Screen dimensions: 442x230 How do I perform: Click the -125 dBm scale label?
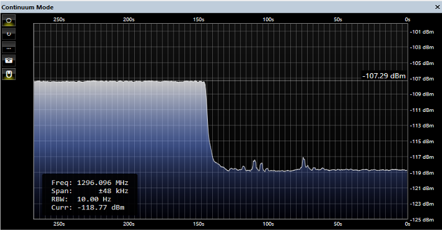click(421, 219)
